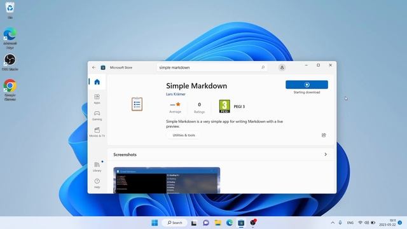Open the user account profile icon

tap(282, 67)
